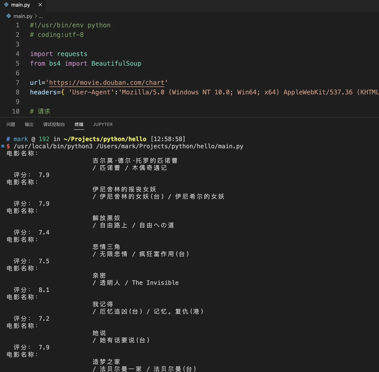Click the blue command decoration dot in terminal
The height and width of the screenshot is (372, 379).
point(3,146)
